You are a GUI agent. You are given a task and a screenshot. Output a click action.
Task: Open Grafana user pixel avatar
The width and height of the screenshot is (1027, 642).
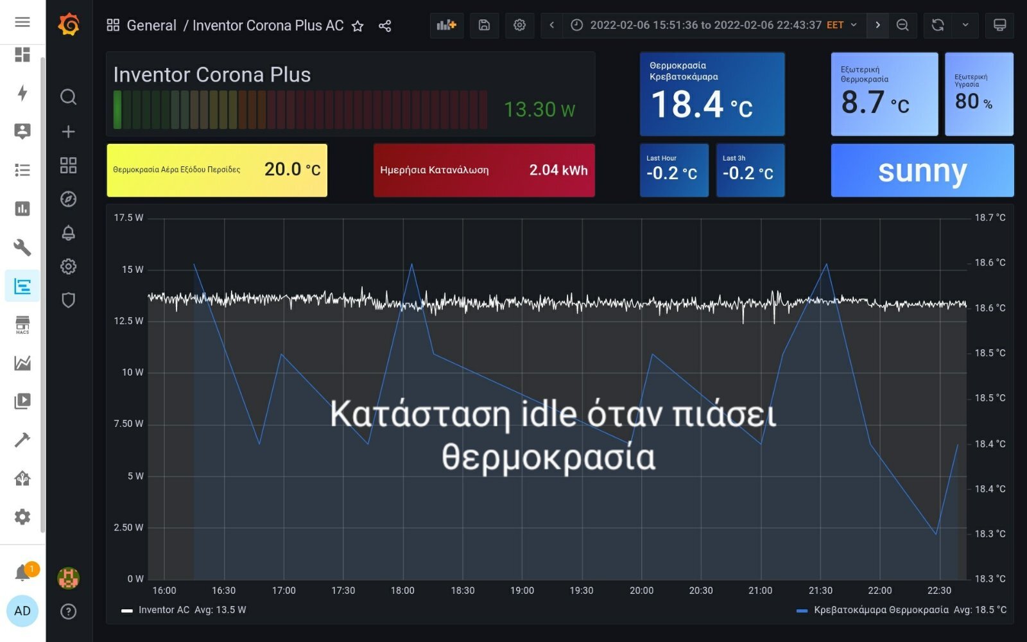point(69,578)
